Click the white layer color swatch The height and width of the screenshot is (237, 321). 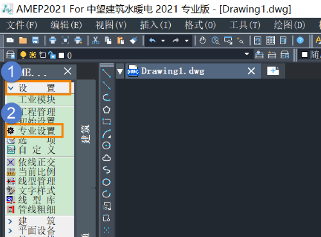(62, 56)
